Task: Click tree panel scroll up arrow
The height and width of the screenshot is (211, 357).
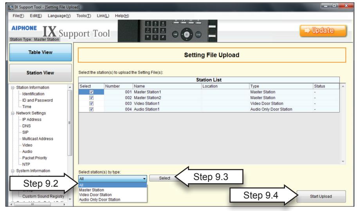Action: click(x=70, y=87)
